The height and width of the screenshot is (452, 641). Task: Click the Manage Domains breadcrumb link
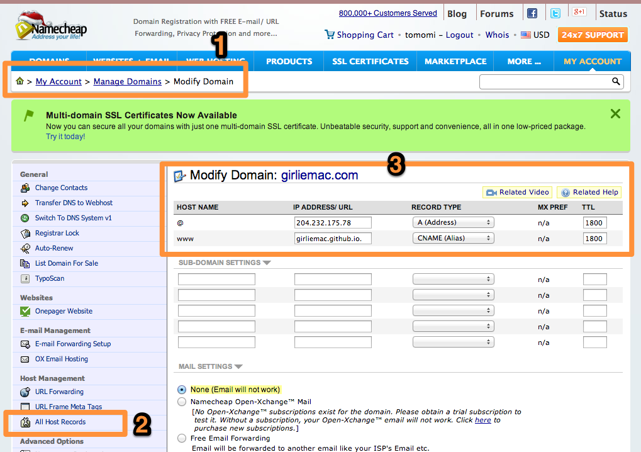(x=127, y=81)
